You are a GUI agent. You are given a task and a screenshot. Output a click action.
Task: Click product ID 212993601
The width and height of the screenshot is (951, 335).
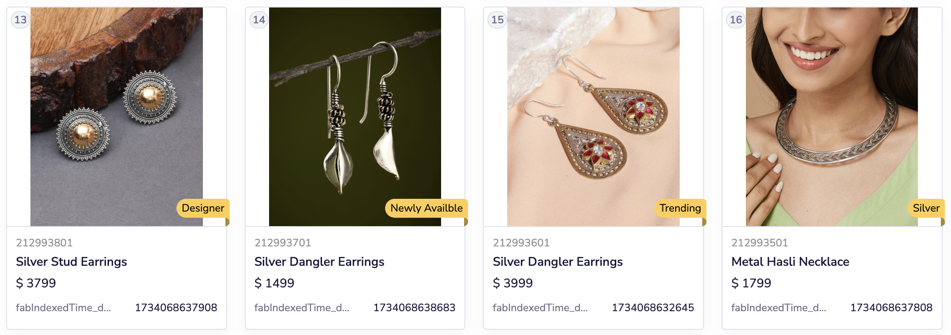point(521,243)
